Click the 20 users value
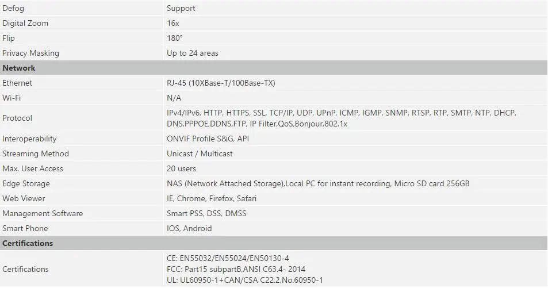This screenshot has height=288, width=548. [x=181, y=168]
